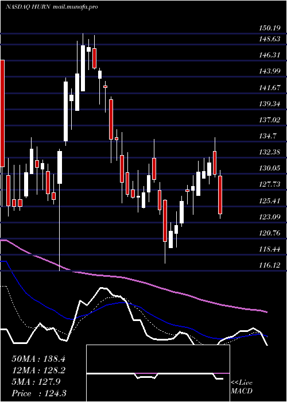Click the 50MA : 138.4 readout

38,359
